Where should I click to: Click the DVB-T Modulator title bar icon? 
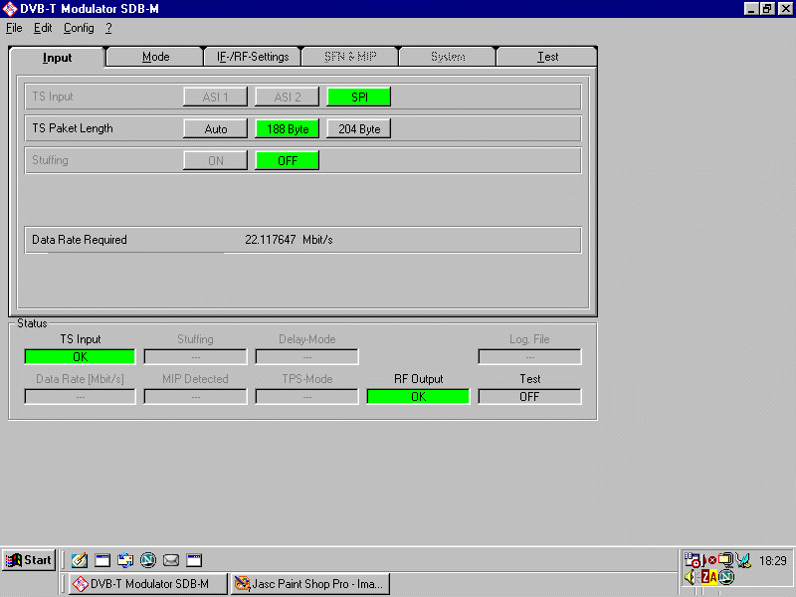(9, 9)
